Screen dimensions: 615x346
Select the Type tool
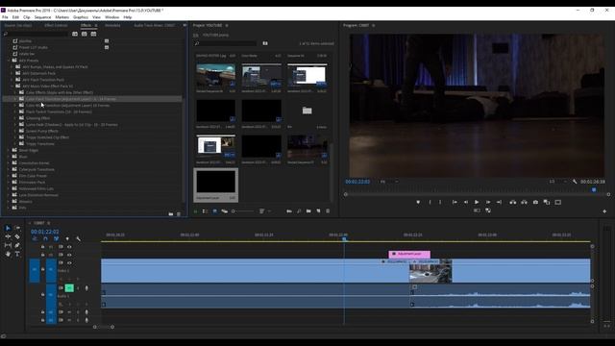(17, 254)
